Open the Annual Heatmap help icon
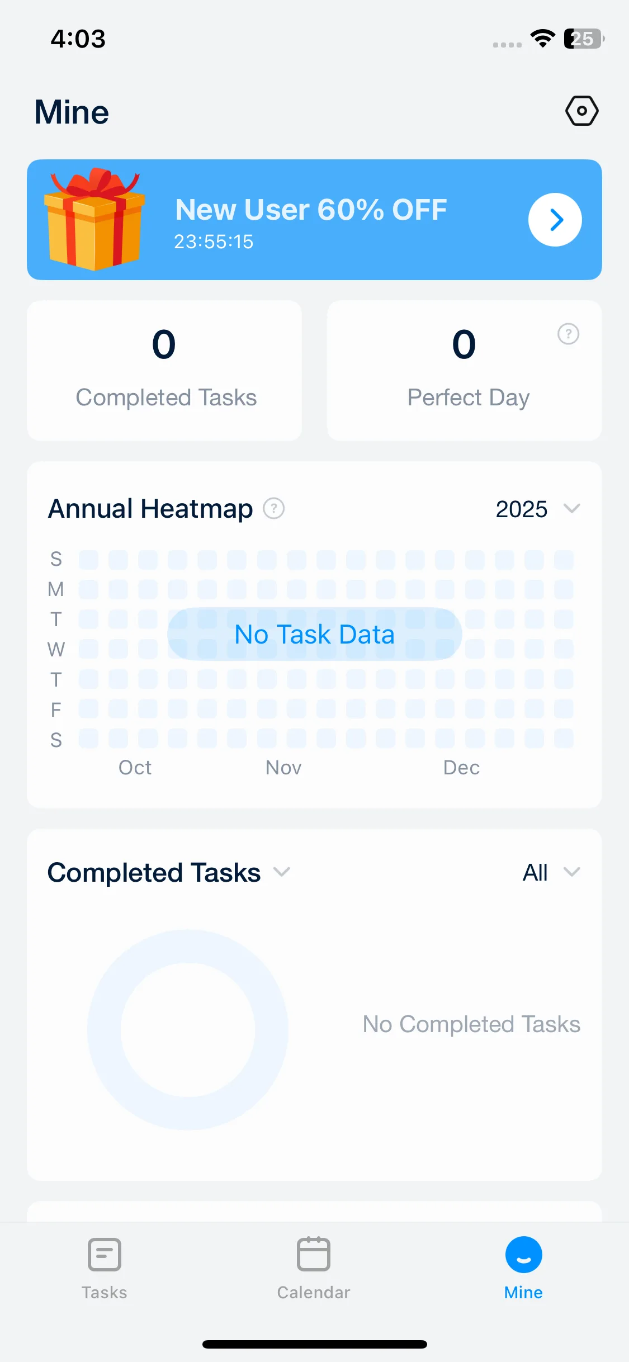The width and height of the screenshot is (629, 1362). point(274,509)
